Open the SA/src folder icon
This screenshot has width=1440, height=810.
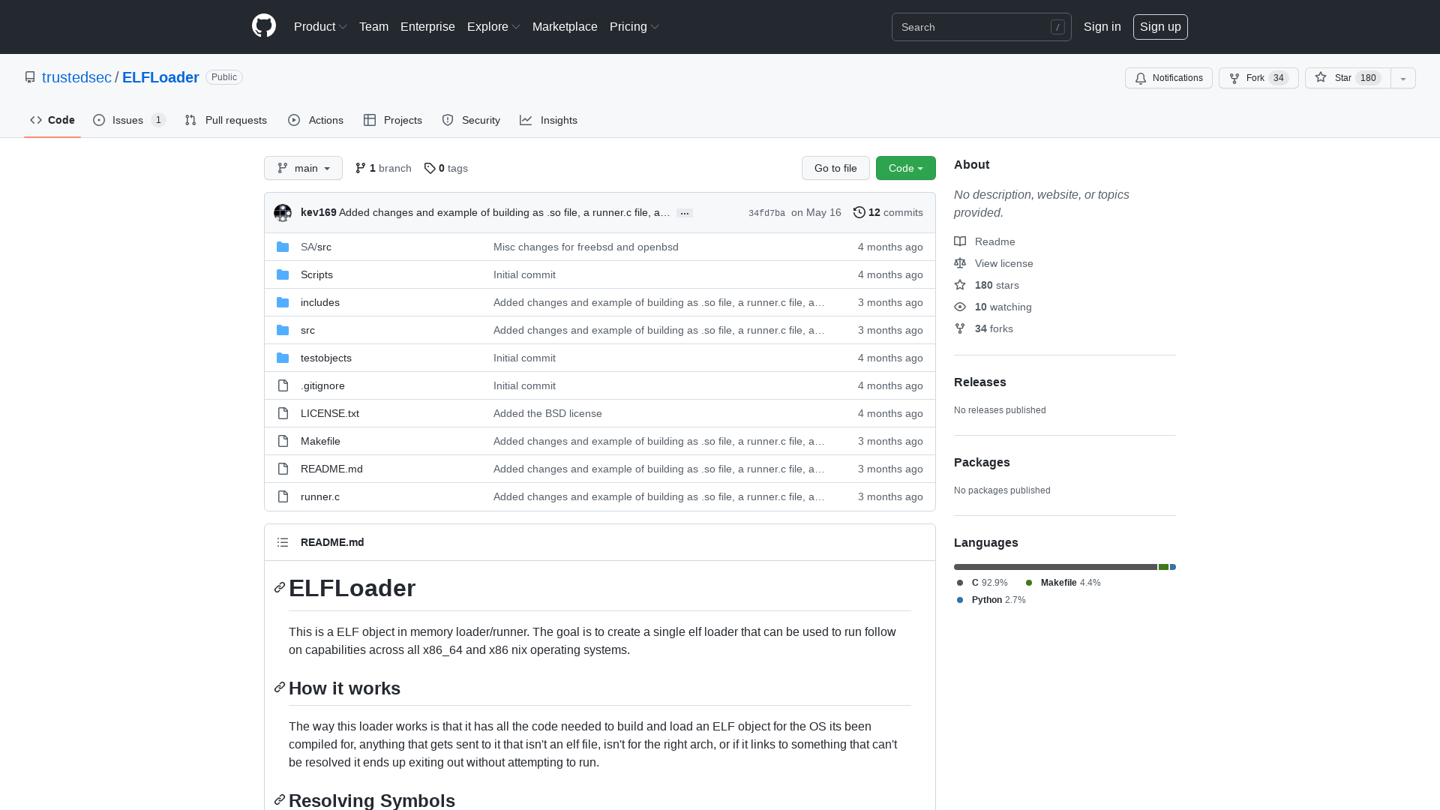pos(283,247)
